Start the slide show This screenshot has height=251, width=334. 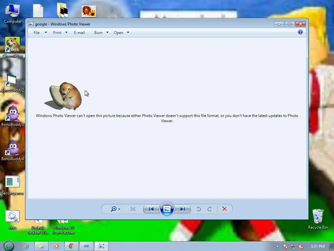point(167,209)
